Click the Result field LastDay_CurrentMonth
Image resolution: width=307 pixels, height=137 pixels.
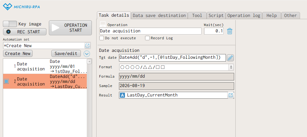click(x=173, y=95)
